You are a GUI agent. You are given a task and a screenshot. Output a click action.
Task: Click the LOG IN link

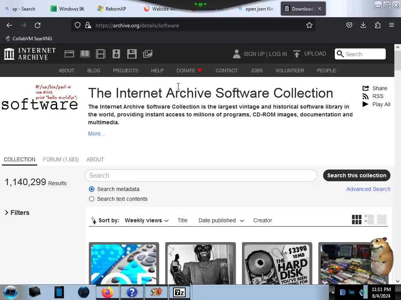click(278, 54)
